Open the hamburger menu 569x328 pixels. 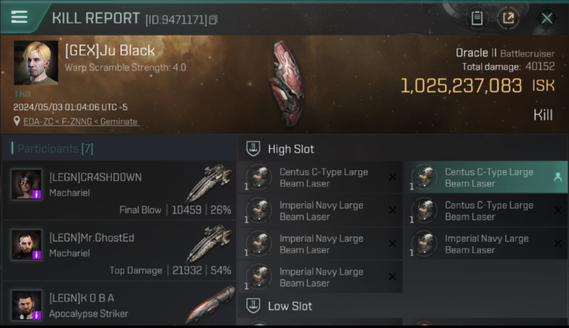pyautogui.click(x=19, y=17)
